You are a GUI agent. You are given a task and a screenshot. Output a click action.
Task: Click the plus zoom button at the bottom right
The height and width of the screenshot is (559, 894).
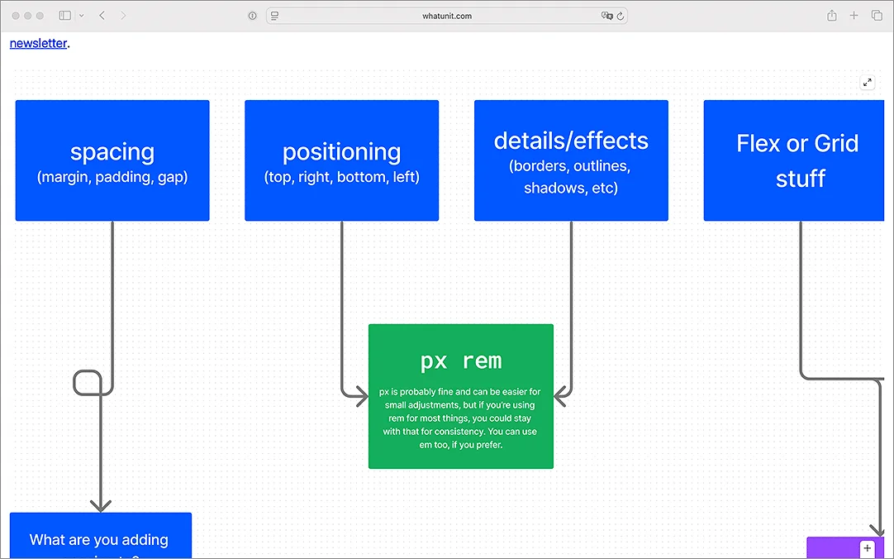(868, 548)
